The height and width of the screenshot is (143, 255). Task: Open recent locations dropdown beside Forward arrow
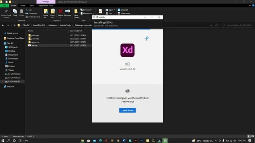tap(12, 25)
